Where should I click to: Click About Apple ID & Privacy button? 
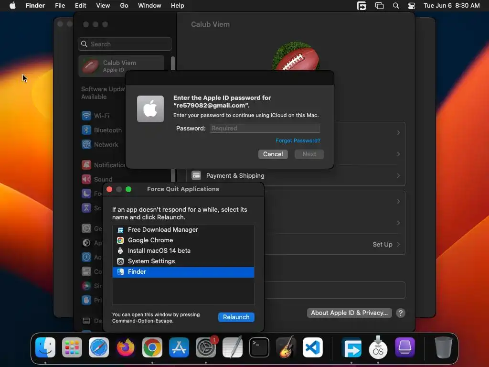pyautogui.click(x=349, y=313)
